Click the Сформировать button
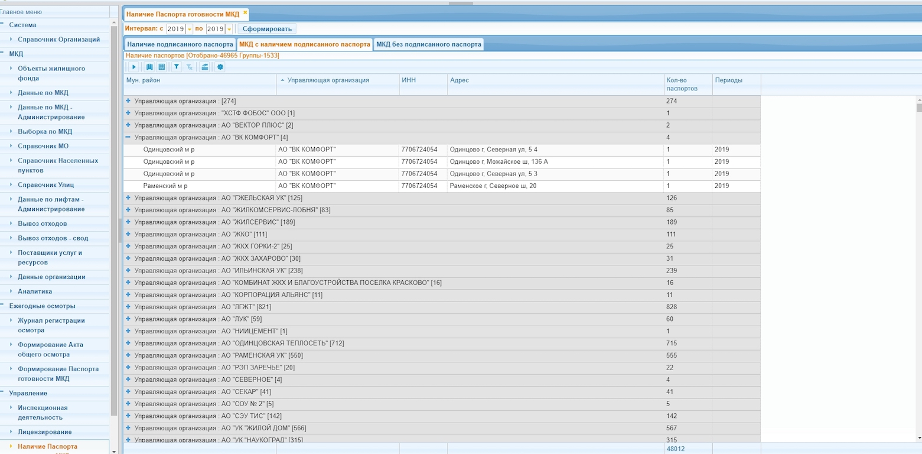Screen dimensions: 922x454 point(268,29)
